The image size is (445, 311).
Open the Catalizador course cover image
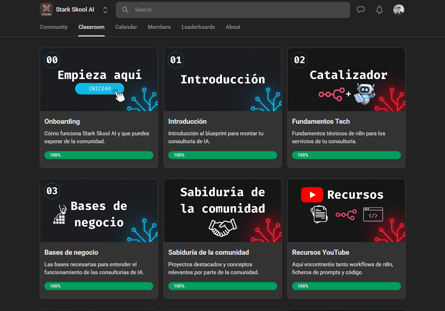(346, 79)
